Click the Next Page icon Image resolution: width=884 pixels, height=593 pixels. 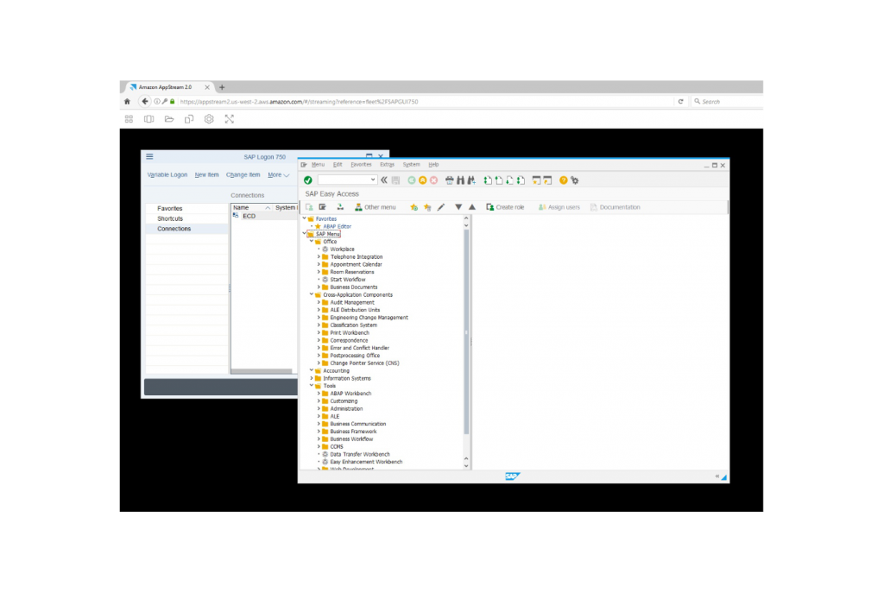click(509, 180)
